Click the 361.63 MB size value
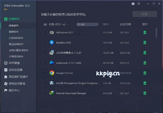Viewport: 163px width, 113px height. coord(108,63)
